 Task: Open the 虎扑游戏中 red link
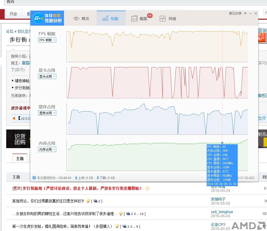[x=21, y=108]
